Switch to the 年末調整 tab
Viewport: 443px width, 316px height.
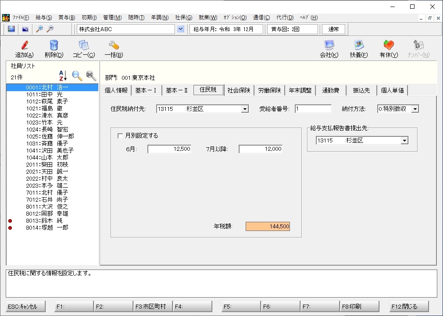(x=300, y=90)
